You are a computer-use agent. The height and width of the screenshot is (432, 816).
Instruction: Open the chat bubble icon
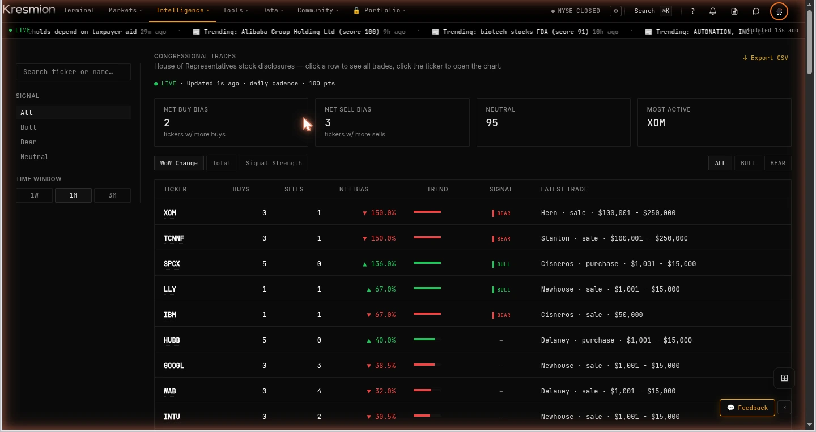756,11
